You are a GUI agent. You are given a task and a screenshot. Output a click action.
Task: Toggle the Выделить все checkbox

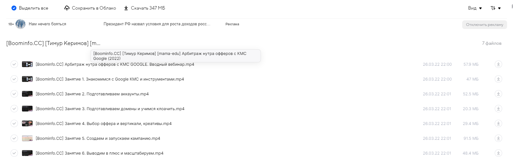pyautogui.click(x=14, y=8)
